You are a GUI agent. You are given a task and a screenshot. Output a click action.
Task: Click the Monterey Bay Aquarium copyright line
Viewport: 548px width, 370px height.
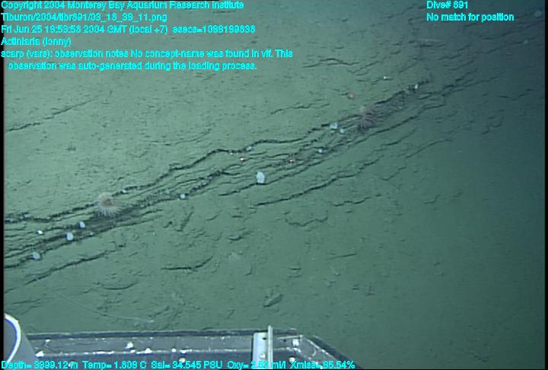123,5
